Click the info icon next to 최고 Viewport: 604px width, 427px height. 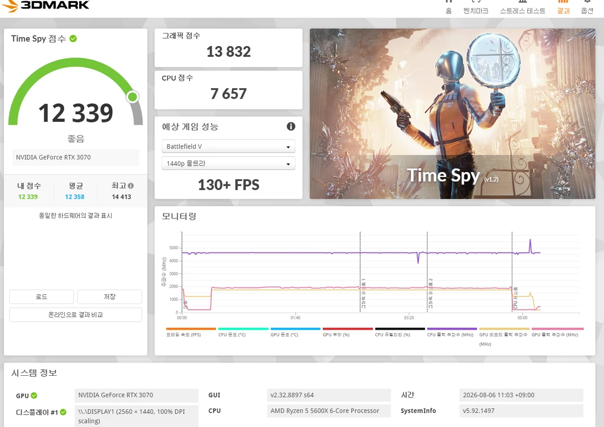coord(130,186)
